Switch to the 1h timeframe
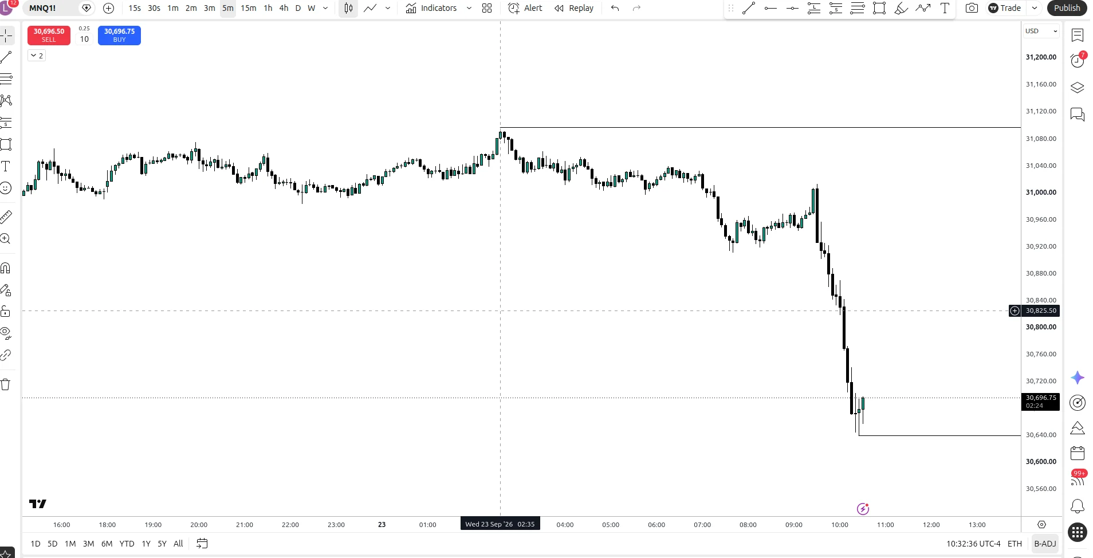This screenshot has height=558, width=1093. tap(268, 8)
